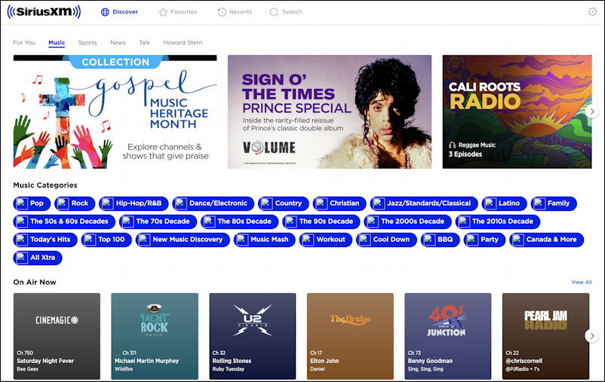Select the Cool Down category
The height and width of the screenshot is (382, 605).
point(386,240)
